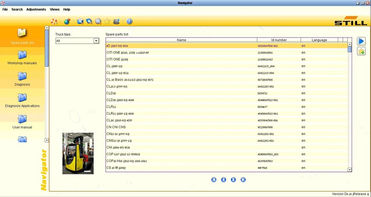Click the blue tag search toolbar icon
371x197 pixels.
89,21
